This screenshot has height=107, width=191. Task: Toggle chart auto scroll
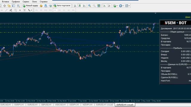tap(104, 6)
